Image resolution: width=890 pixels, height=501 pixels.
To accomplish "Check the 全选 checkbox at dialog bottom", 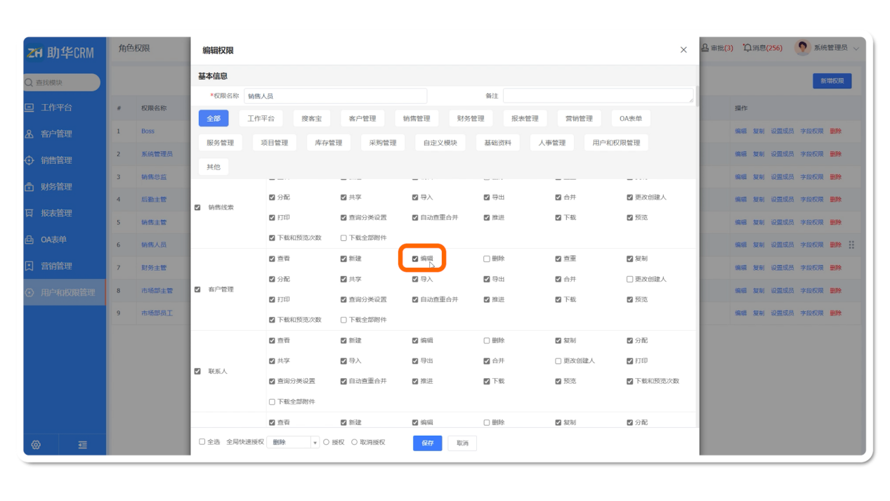I will pyautogui.click(x=202, y=442).
